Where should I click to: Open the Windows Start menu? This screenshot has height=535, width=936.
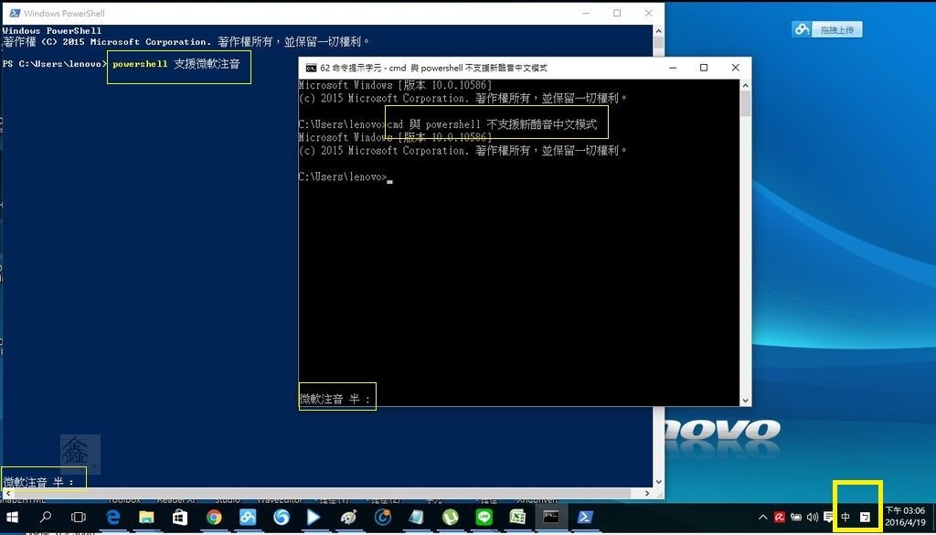[x=11, y=517]
